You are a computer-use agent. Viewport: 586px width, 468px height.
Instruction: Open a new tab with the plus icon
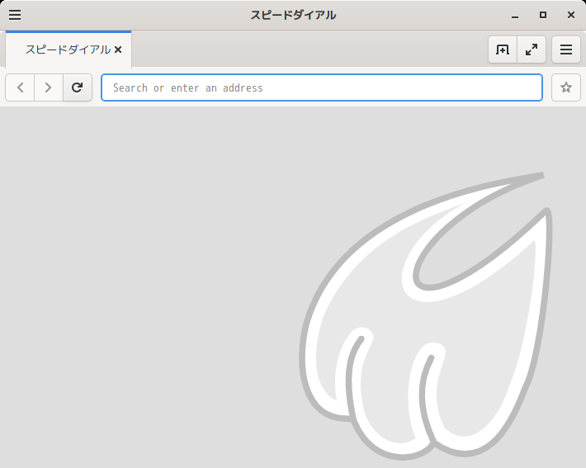[503, 50]
